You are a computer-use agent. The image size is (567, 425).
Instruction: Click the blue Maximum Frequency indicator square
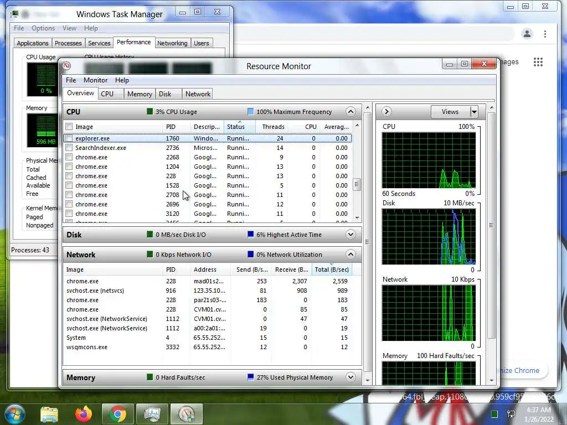tap(250, 111)
